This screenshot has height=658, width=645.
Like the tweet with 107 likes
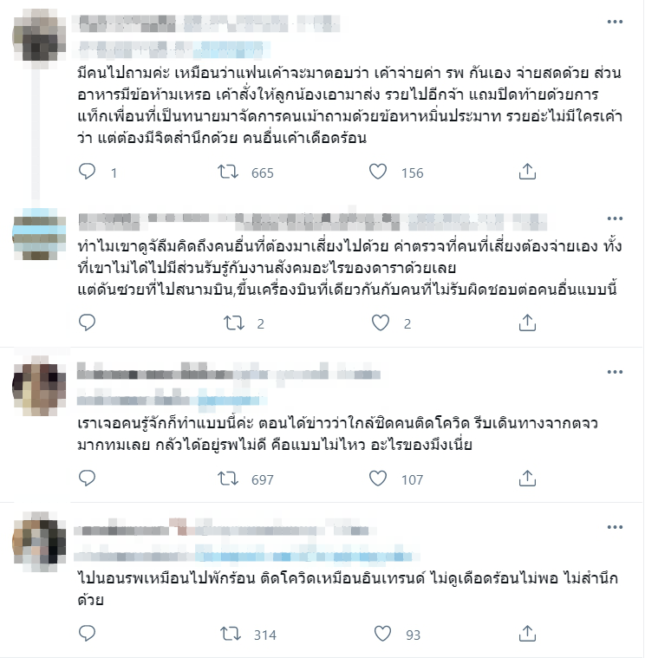pyautogui.click(x=378, y=479)
